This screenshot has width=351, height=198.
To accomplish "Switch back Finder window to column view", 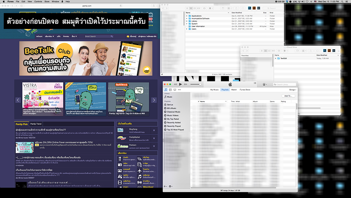I will (x=195, y=8).
